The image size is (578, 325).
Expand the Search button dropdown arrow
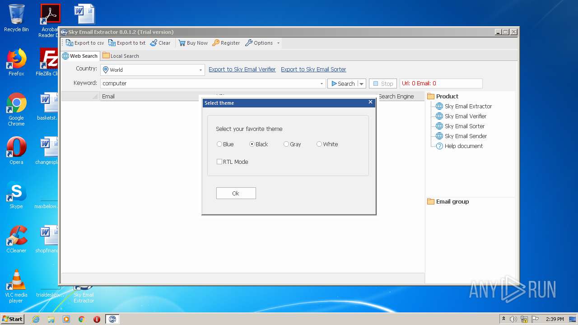(x=362, y=84)
